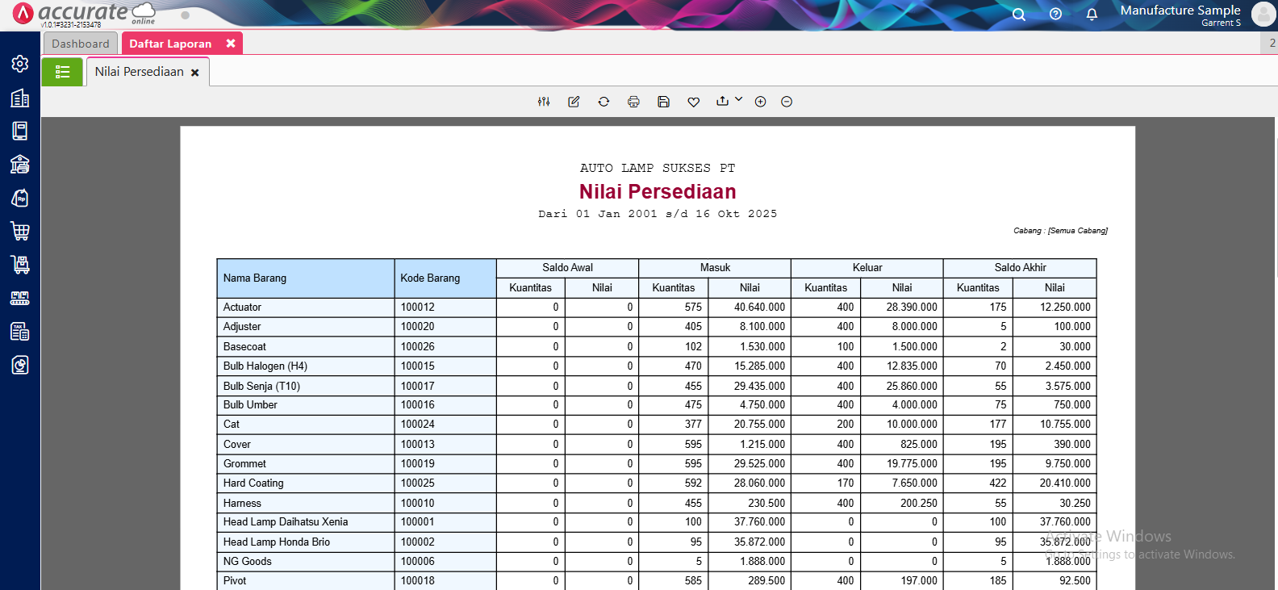Mark report as favorite with heart icon

click(x=693, y=102)
